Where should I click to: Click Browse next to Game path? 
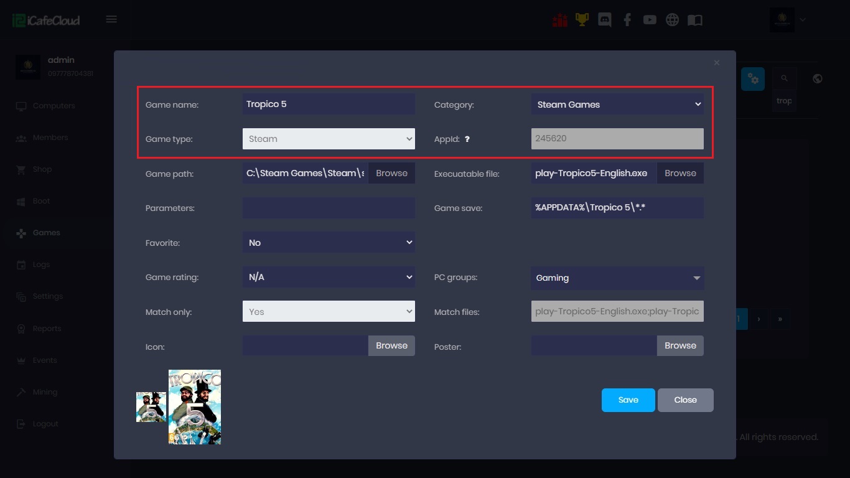point(391,173)
